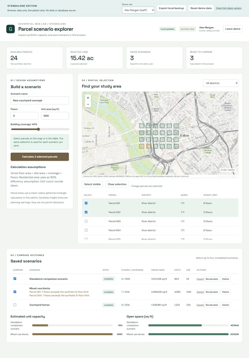Click the Selected Land stat card

coord(94,58)
